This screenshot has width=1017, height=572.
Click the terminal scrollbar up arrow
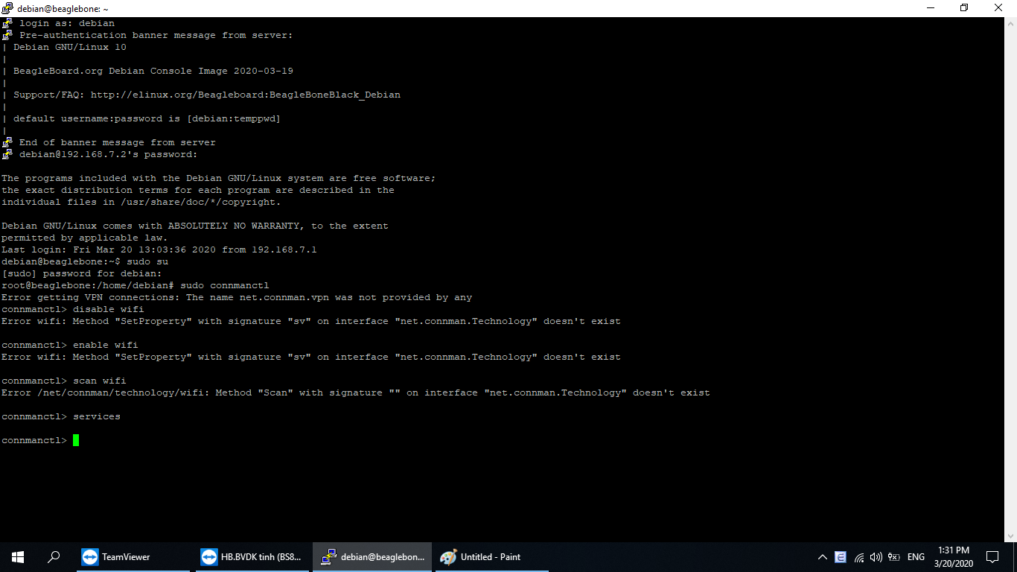1010,25
